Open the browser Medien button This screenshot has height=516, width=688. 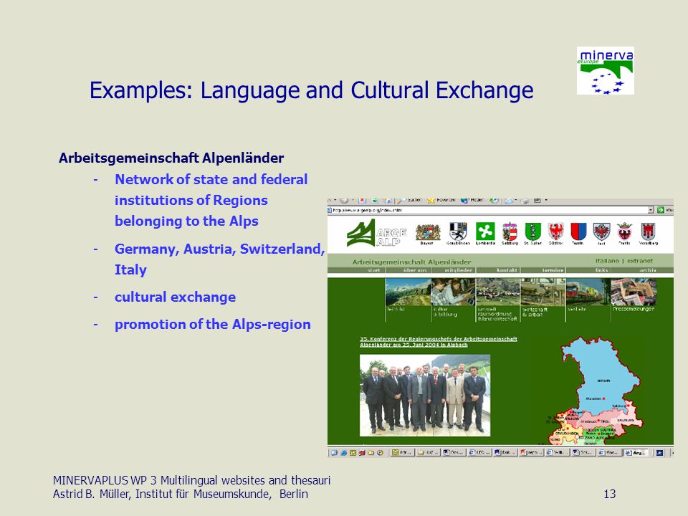pyautogui.click(x=472, y=201)
